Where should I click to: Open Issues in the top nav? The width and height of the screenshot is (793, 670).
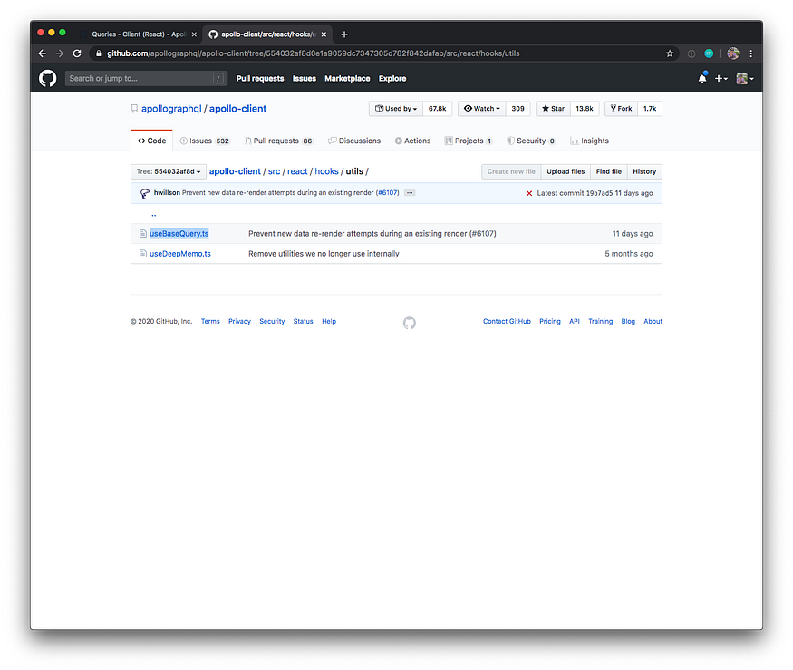(x=304, y=79)
